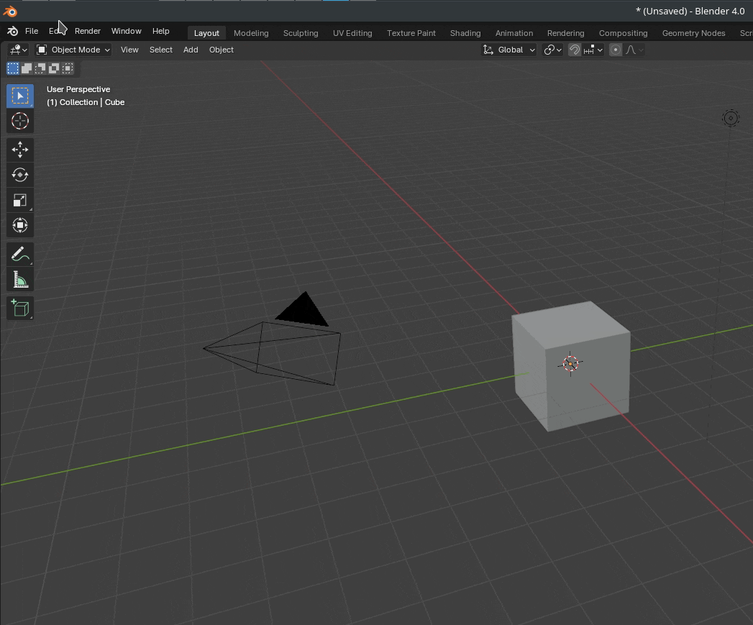Image resolution: width=753 pixels, height=625 pixels.
Task: Select the Transform tool
Action: (x=20, y=225)
